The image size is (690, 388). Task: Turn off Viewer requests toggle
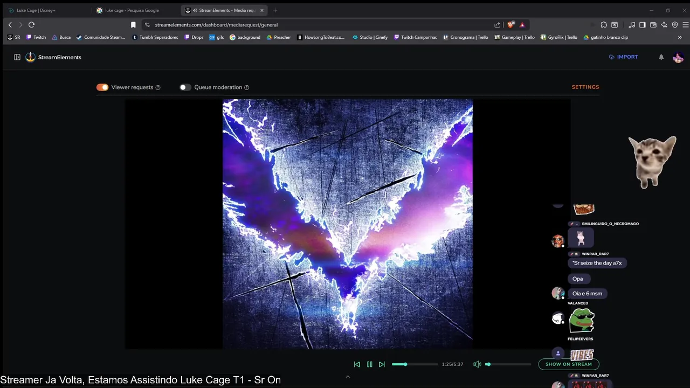click(x=102, y=87)
